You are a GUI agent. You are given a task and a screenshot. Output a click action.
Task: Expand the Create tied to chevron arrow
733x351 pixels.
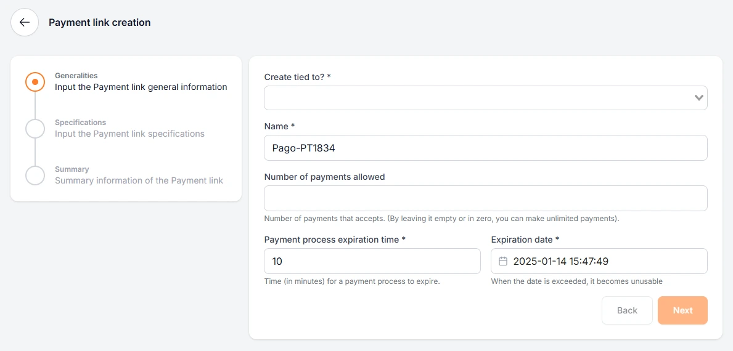(x=698, y=98)
